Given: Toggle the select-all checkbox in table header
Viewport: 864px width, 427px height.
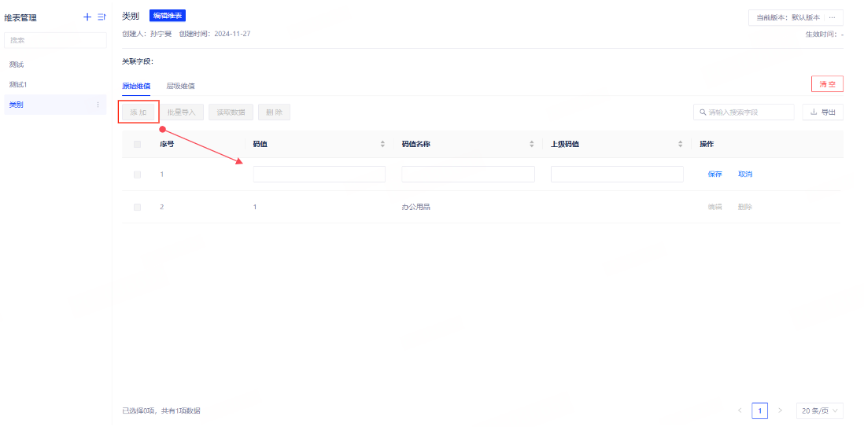Looking at the screenshot, I should [138, 144].
